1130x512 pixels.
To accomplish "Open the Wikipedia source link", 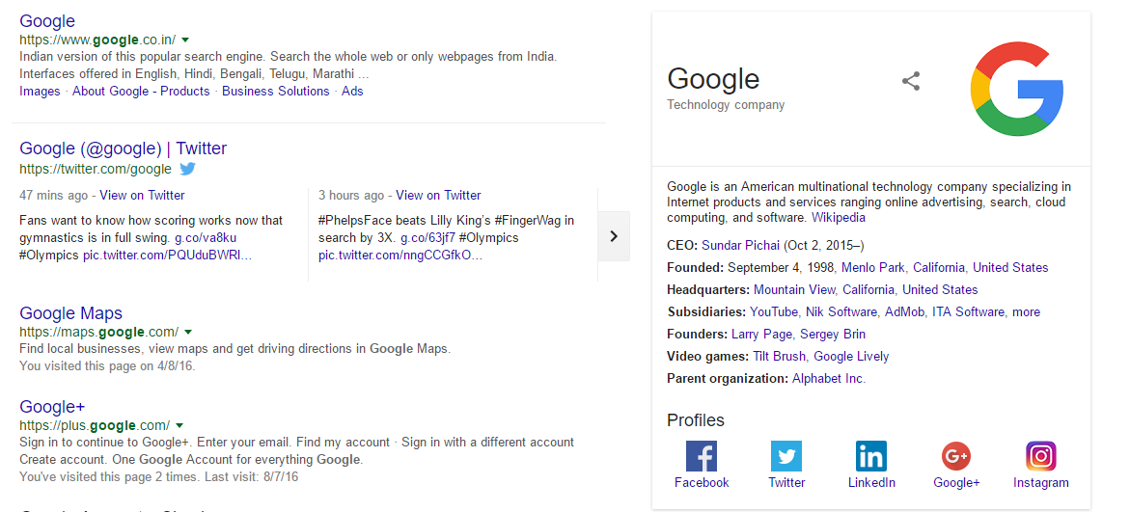I will 839,218.
